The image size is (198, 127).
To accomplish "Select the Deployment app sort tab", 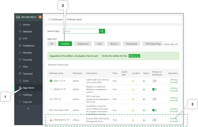I will tap(83, 44).
